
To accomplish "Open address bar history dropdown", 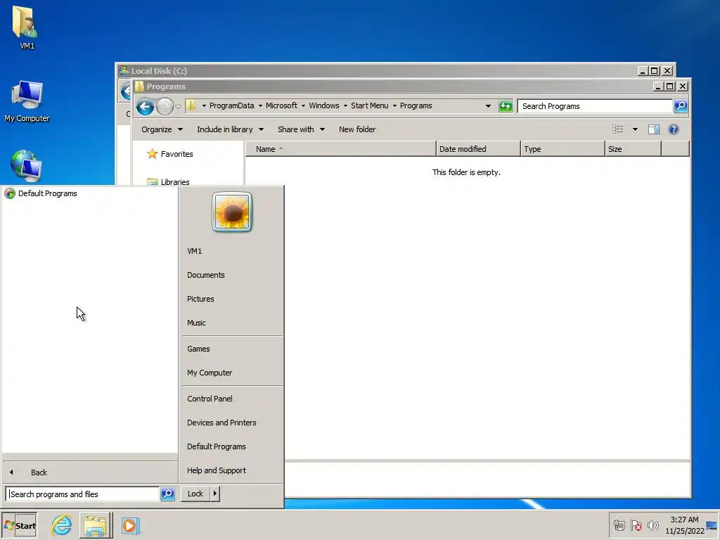I will [x=488, y=106].
